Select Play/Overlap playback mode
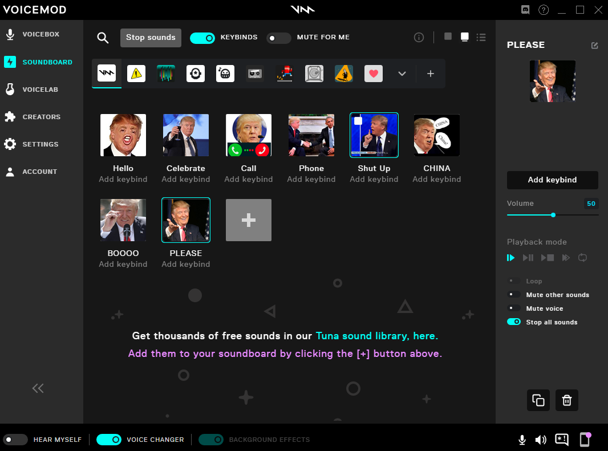This screenshot has width=608, height=451. [566, 258]
